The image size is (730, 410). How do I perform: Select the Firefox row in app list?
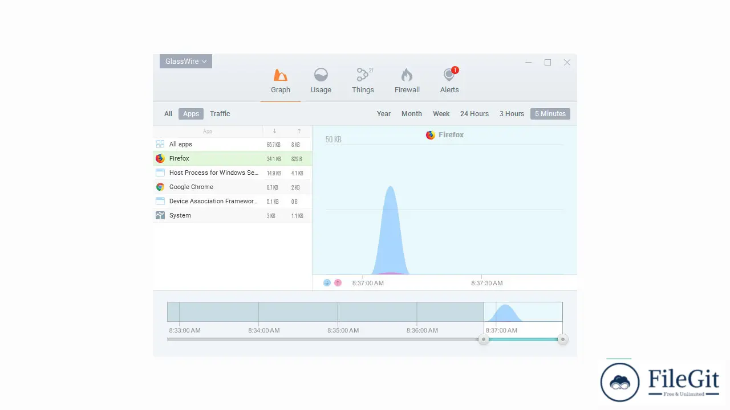click(232, 159)
